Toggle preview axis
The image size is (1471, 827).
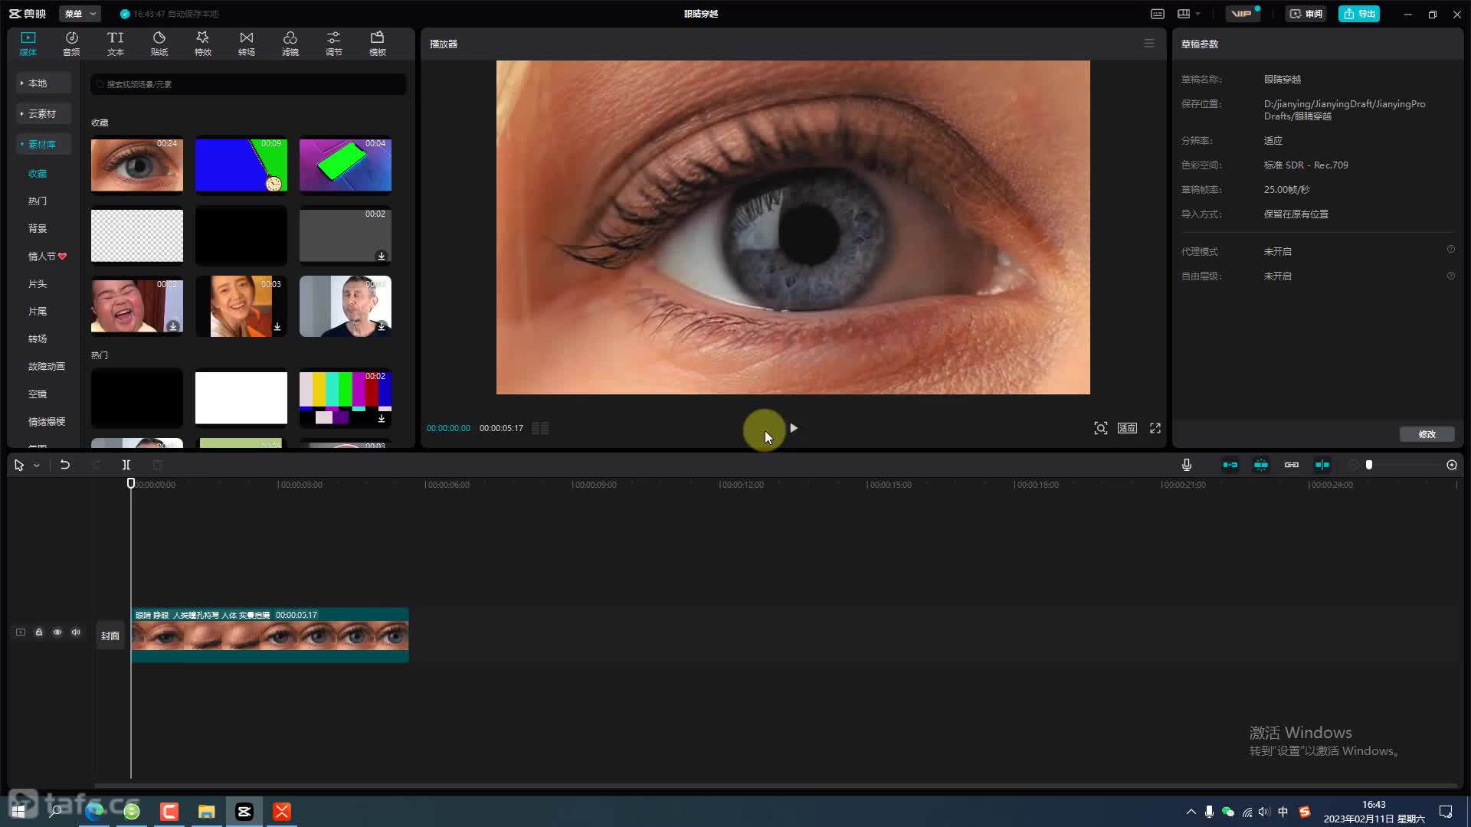click(x=1322, y=465)
